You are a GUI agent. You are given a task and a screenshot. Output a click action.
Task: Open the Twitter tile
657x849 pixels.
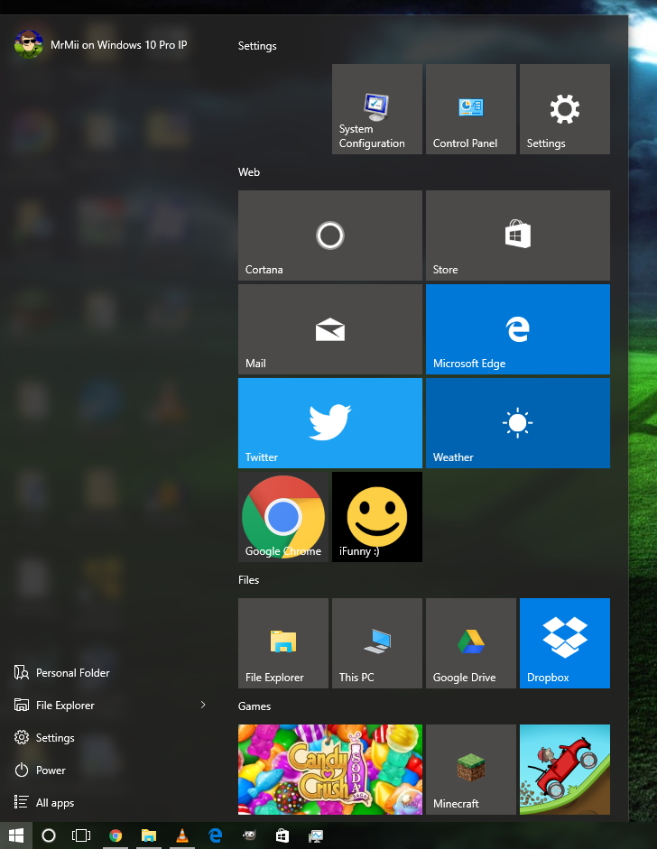pos(329,422)
